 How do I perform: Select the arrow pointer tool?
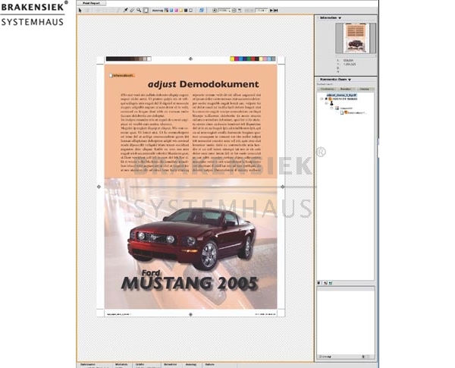click(80, 10)
